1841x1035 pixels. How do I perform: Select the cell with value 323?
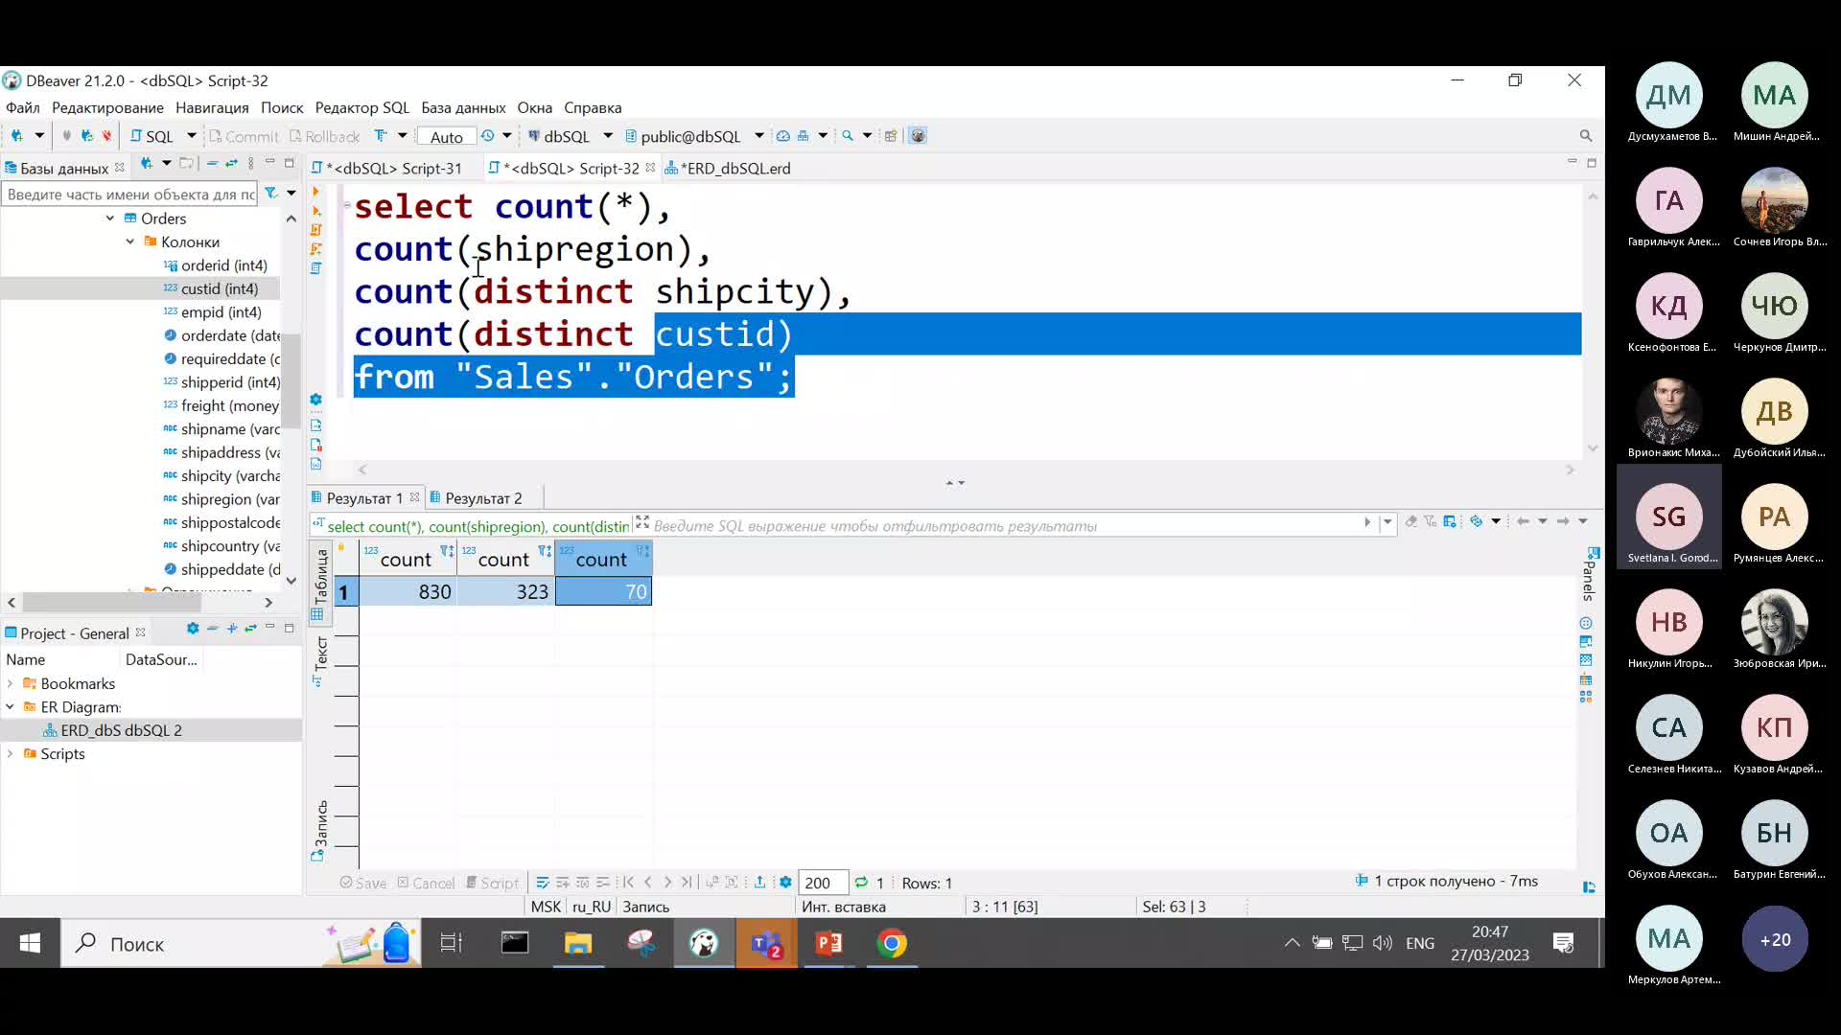(x=505, y=592)
